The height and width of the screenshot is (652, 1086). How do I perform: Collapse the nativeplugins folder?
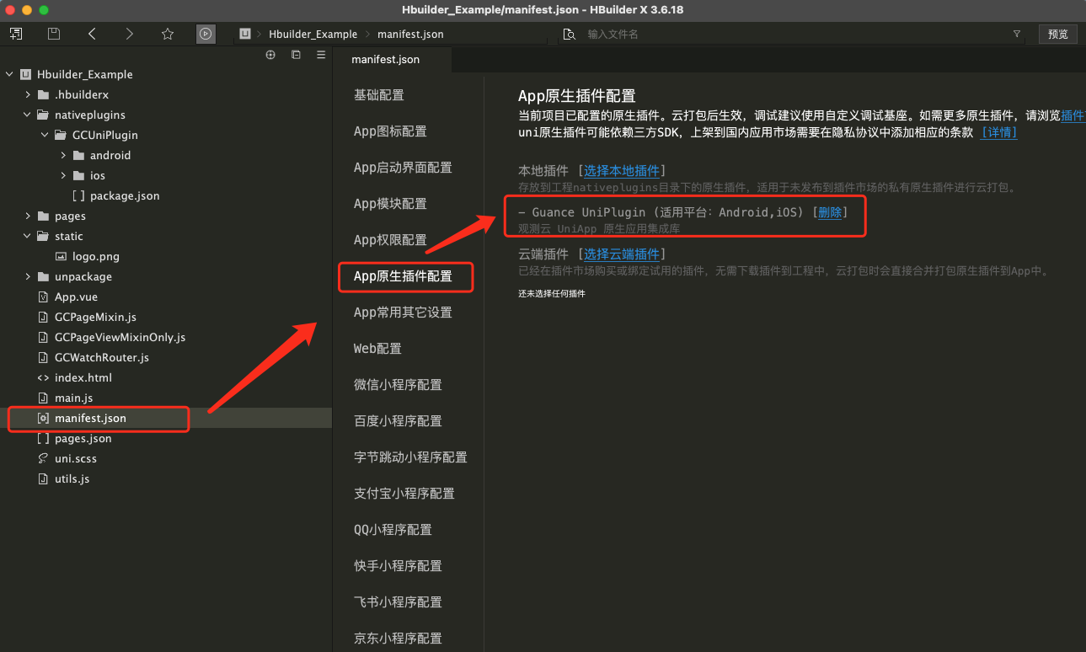pos(28,115)
